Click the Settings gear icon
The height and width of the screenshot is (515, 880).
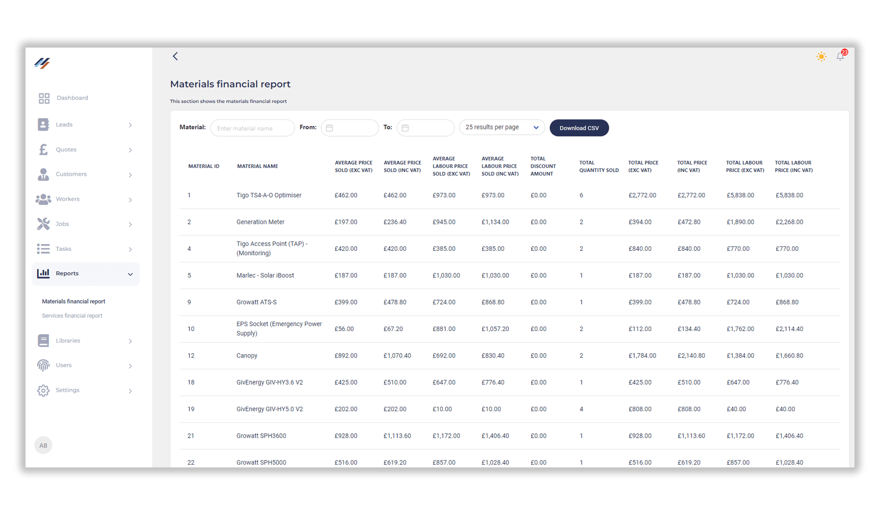(43, 391)
